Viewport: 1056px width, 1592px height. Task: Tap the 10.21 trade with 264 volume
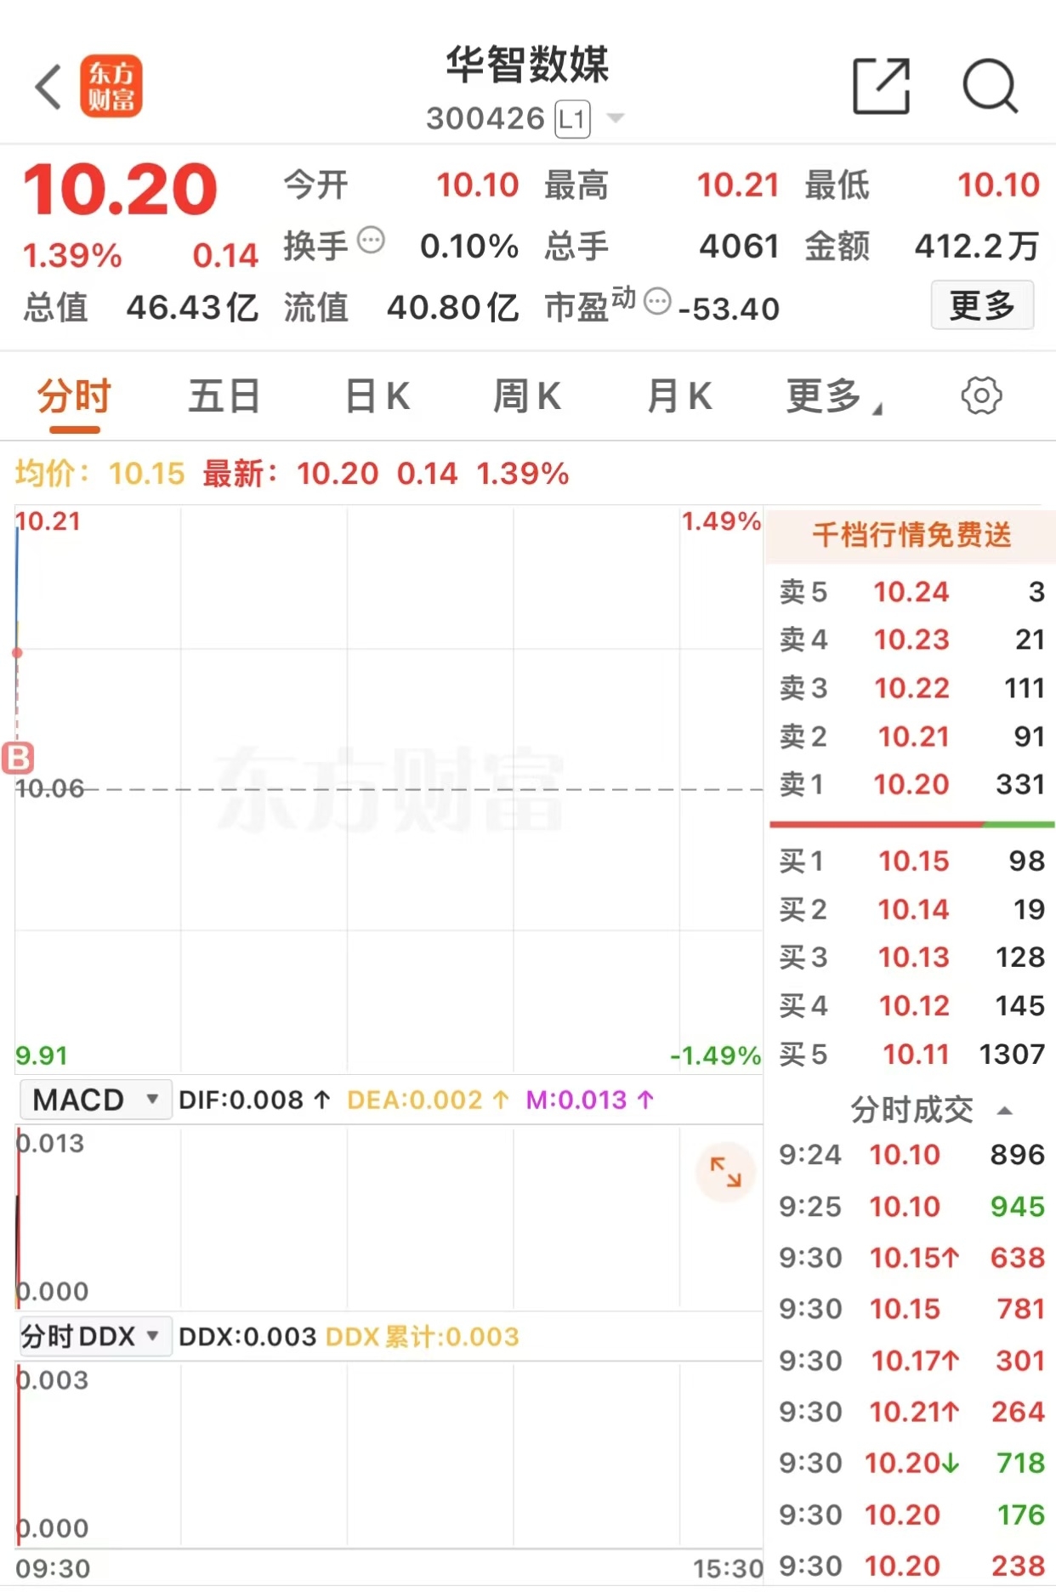tap(911, 1412)
